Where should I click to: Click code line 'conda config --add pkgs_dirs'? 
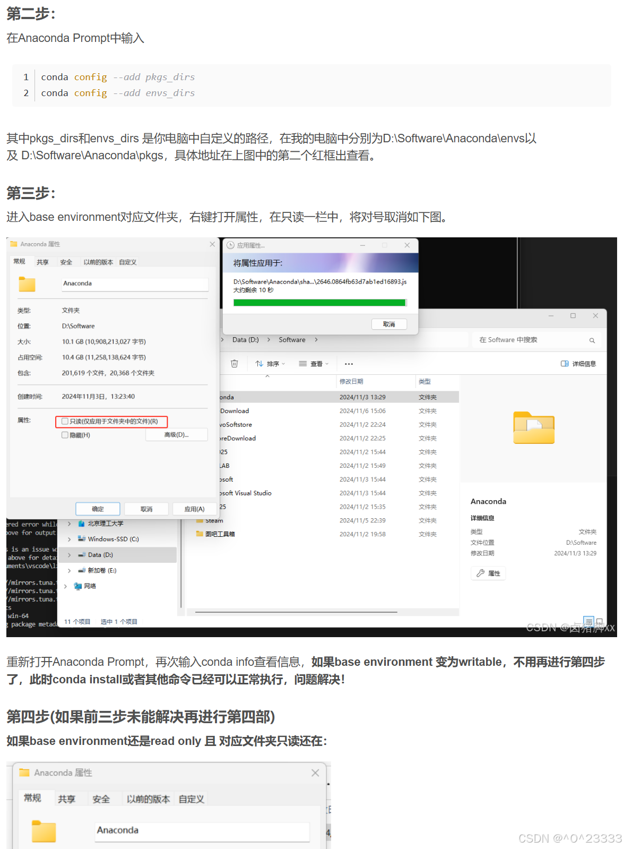pos(118,77)
